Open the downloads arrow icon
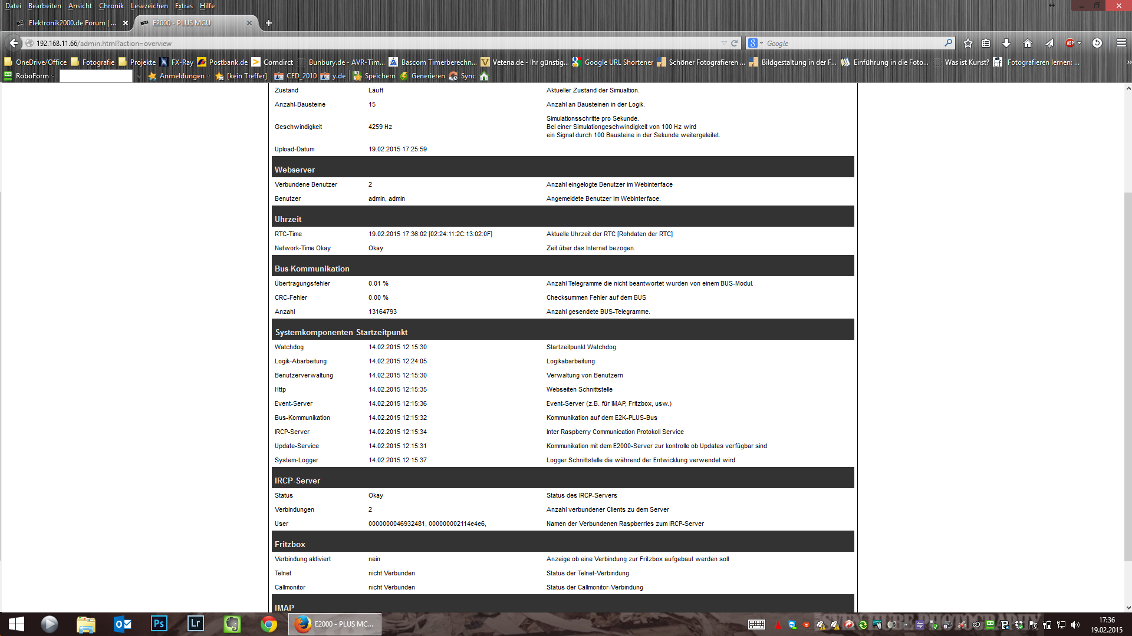Image resolution: width=1132 pixels, height=636 pixels. [x=1006, y=43]
